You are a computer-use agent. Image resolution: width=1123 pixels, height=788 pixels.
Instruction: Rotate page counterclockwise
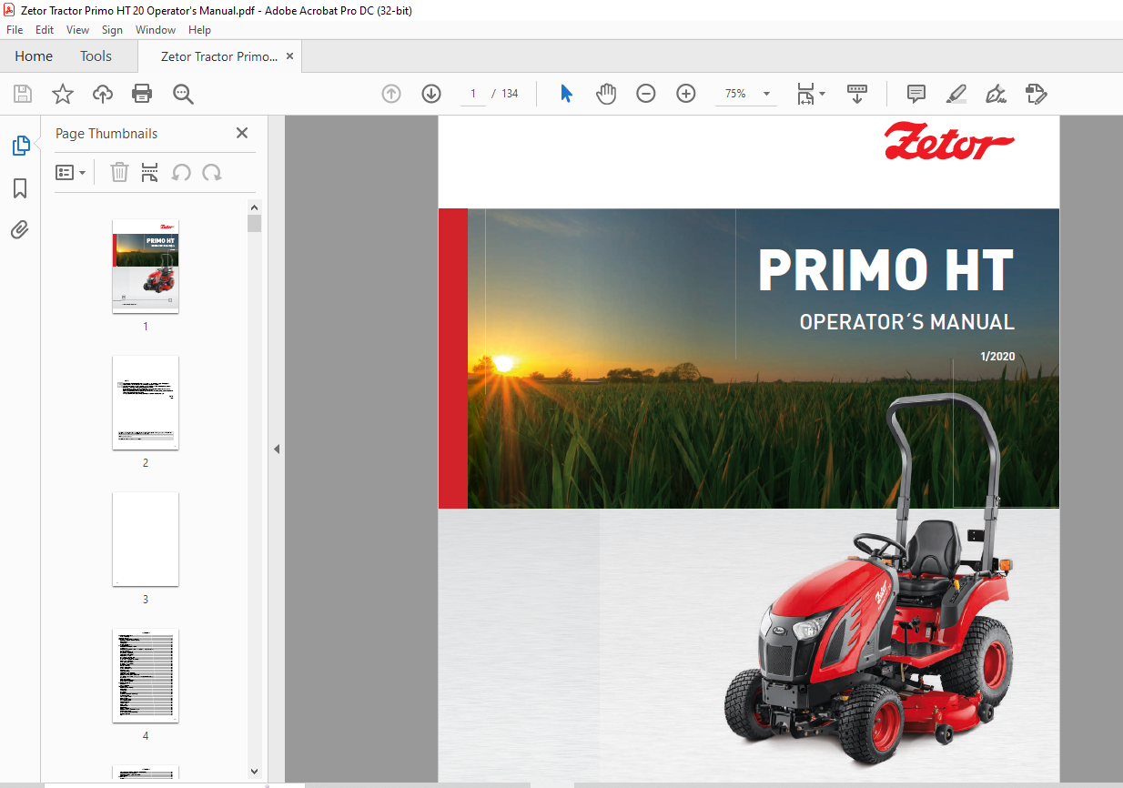(x=181, y=172)
